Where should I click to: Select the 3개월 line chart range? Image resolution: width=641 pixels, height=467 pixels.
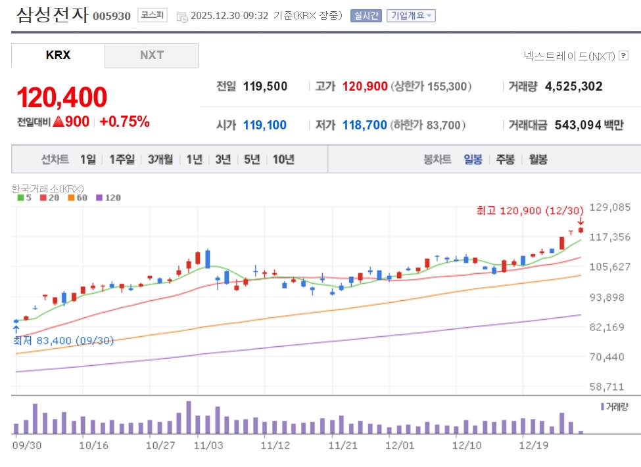[x=160, y=159]
